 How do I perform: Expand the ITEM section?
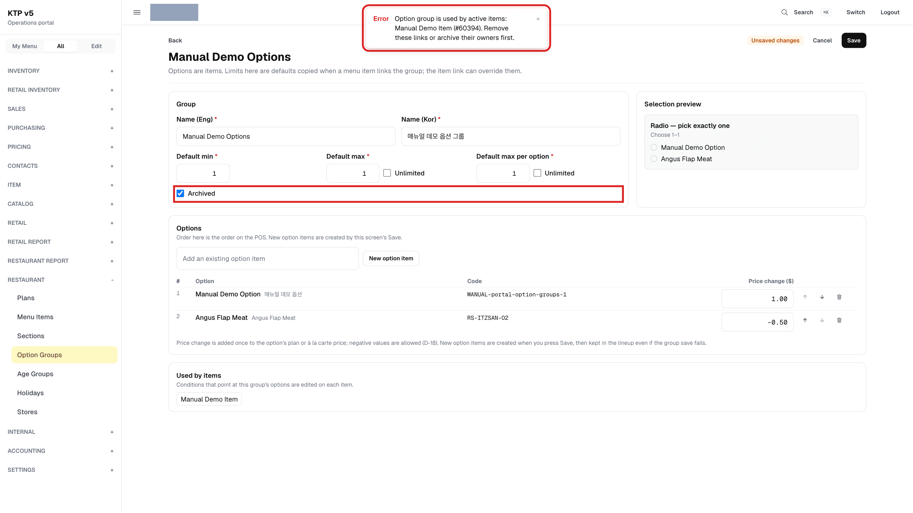point(61,185)
